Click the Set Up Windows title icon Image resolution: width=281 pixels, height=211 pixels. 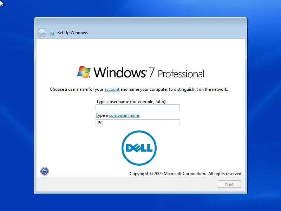[x=52, y=33]
